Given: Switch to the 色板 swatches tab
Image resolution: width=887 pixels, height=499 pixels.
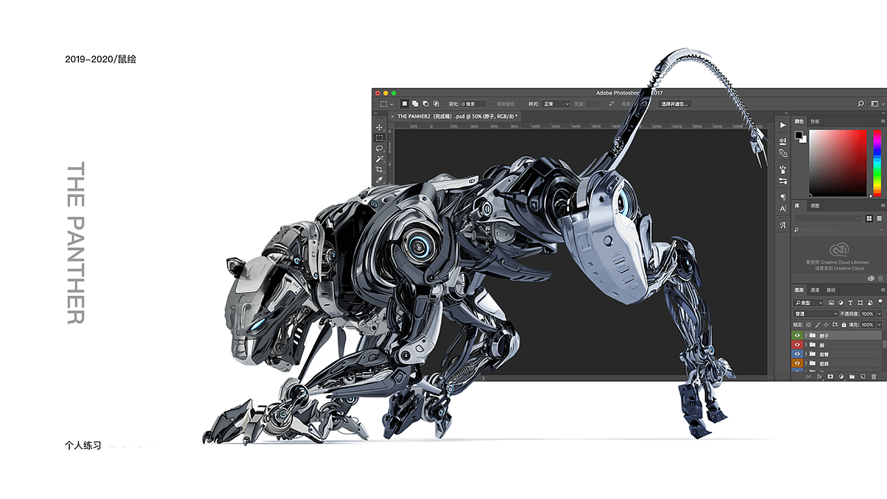Looking at the screenshot, I should tap(814, 121).
